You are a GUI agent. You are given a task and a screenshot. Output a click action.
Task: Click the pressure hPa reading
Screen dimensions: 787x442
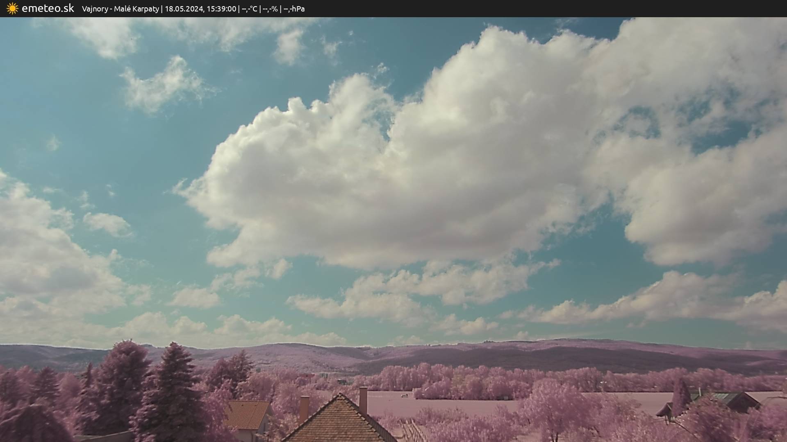(294, 9)
